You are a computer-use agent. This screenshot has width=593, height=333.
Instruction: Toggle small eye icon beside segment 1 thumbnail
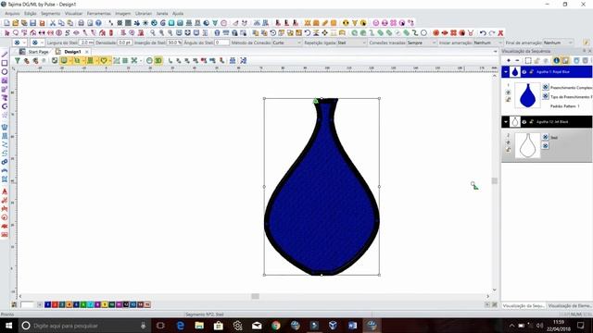[508, 92]
